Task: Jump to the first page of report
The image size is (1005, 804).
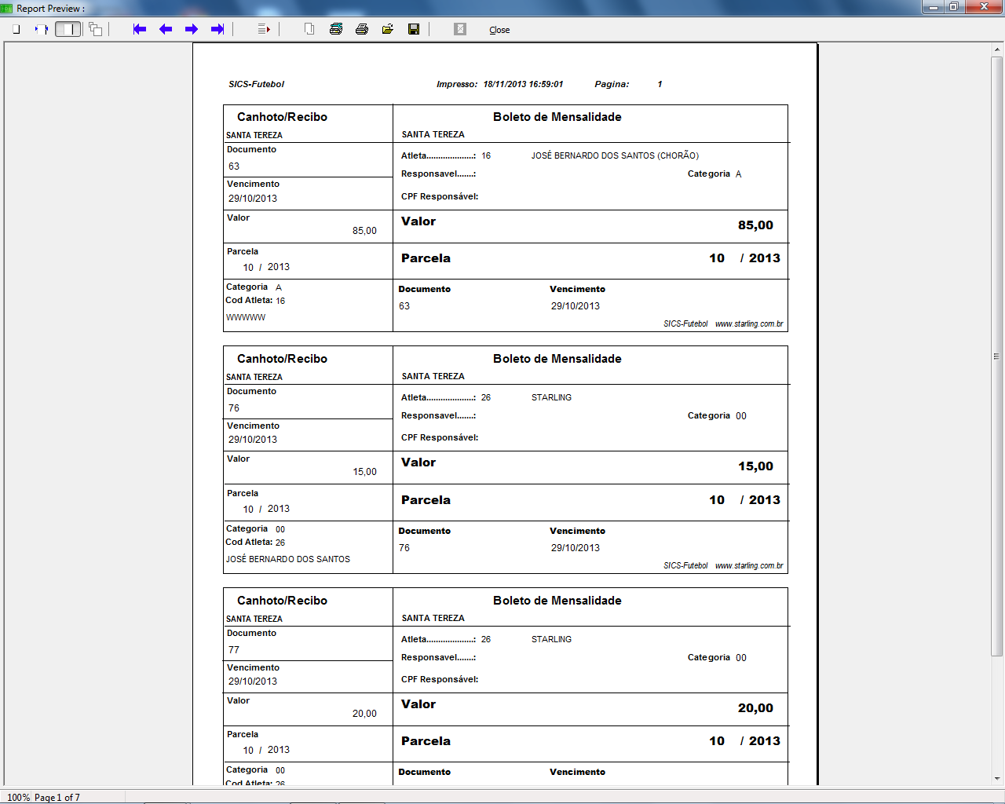Action: 140,29
